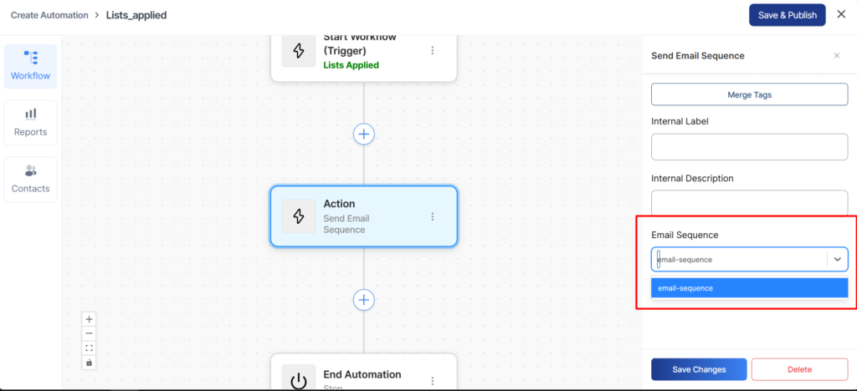The height and width of the screenshot is (391, 857).
Task: Switch to the Reports tab
Action: click(30, 122)
